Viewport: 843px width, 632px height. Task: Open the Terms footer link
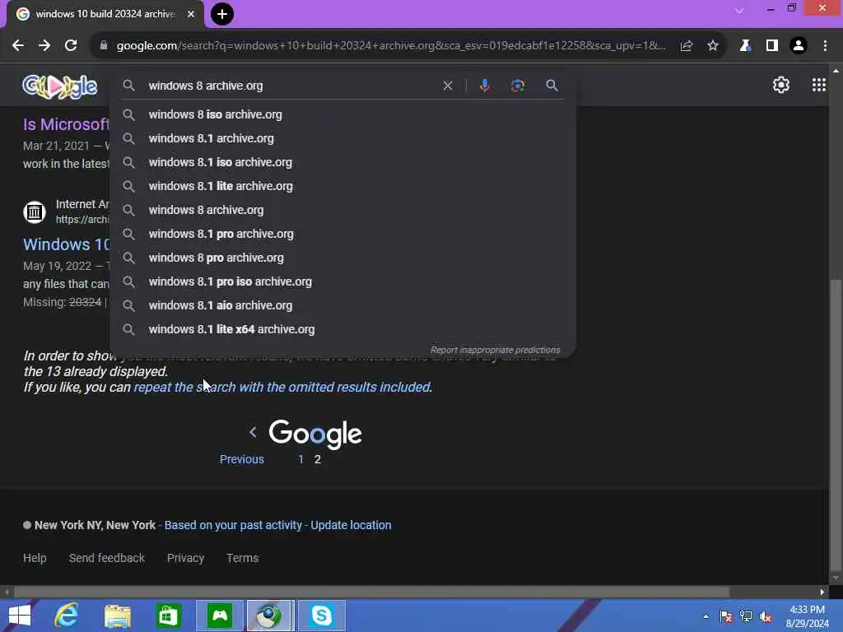pyautogui.click(x=242, y=558)
